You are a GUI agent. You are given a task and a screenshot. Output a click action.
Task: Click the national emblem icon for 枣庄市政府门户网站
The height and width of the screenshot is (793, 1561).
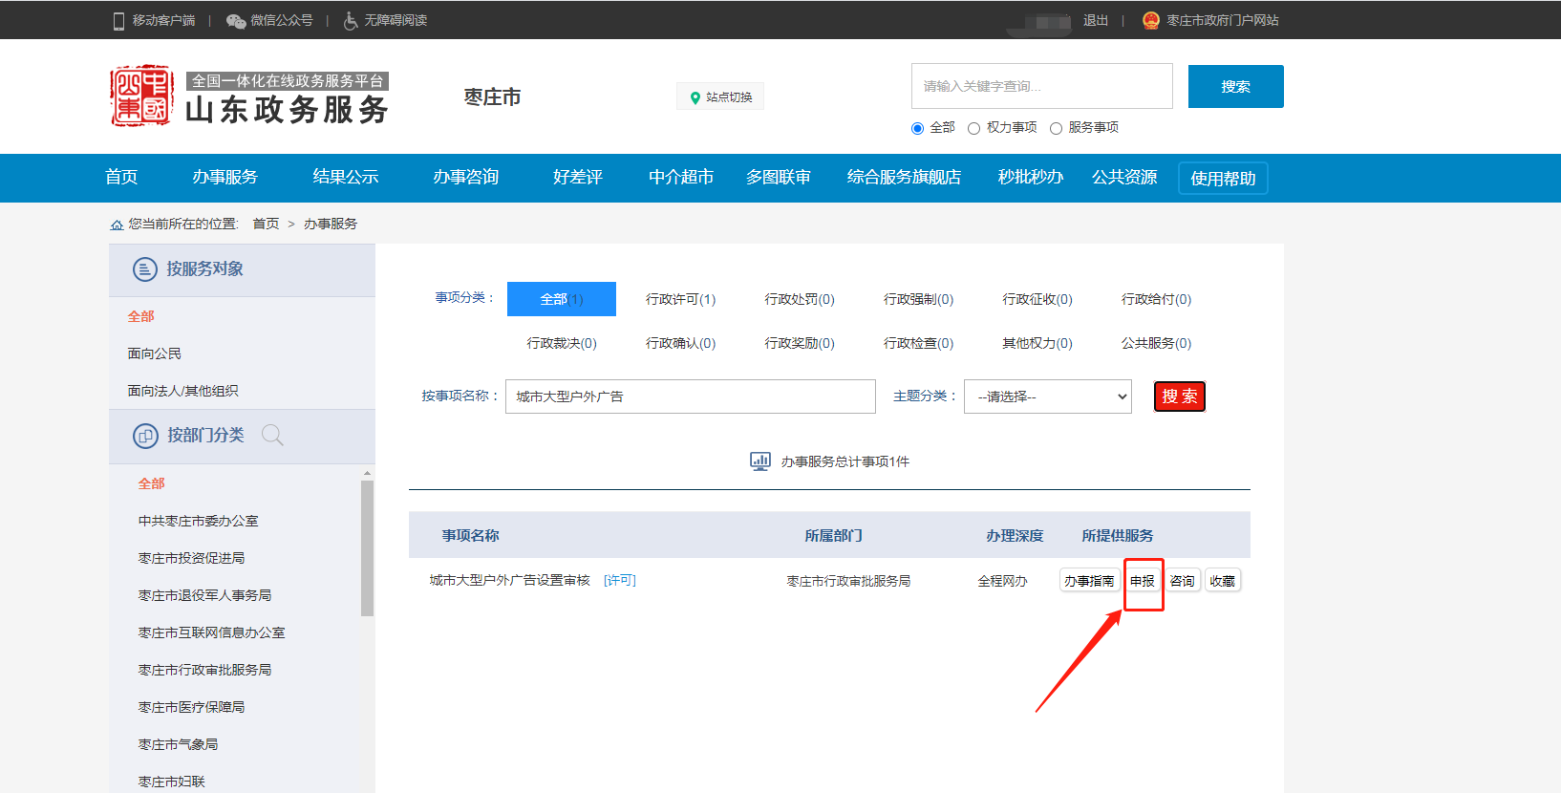click(1151, 21)
